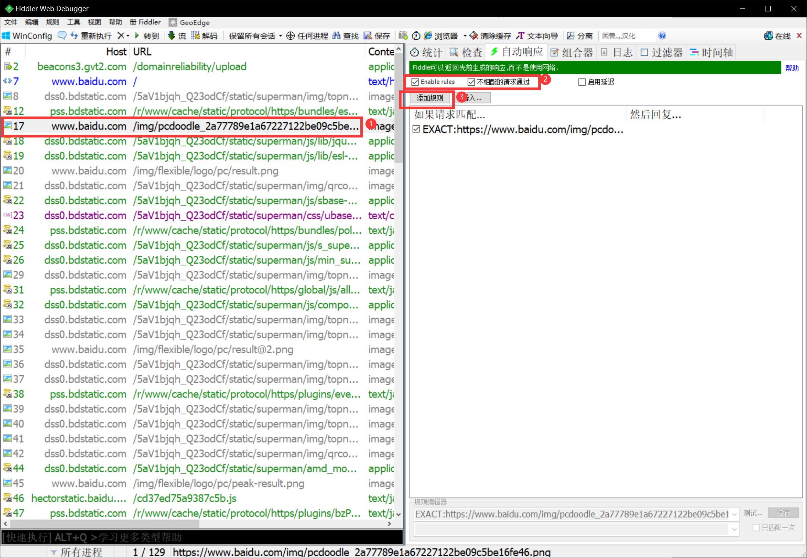This screenshot has height=558, width=807.
Task: Click the 帮助 link at right
Action: click(x=792, y=68)
